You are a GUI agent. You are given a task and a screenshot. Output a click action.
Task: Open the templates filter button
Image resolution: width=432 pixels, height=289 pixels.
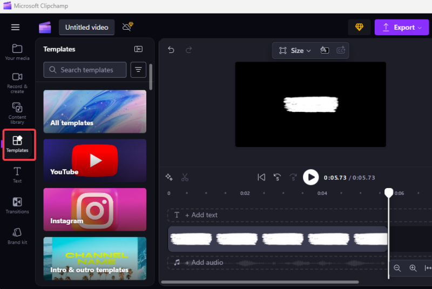coord(138,70)
